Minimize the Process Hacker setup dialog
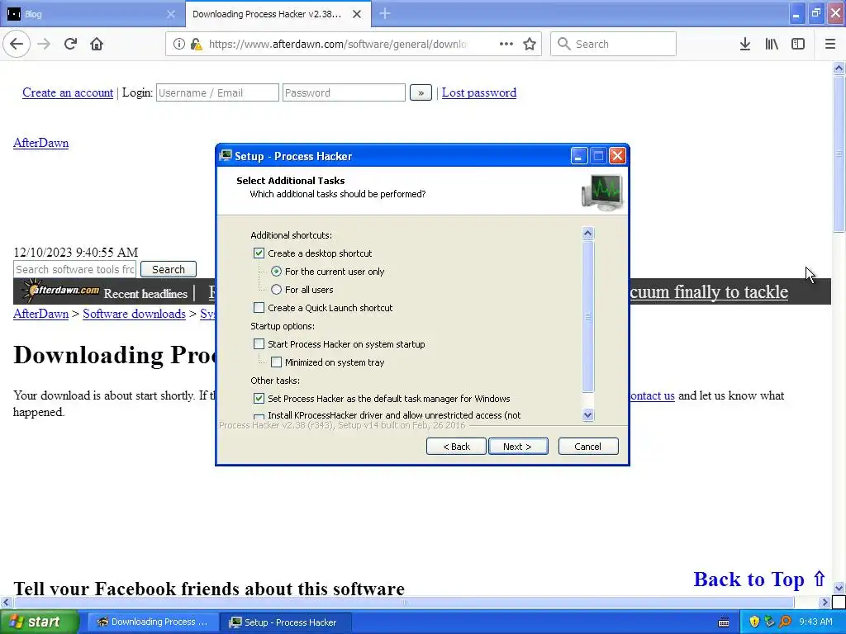The image size is (846, 634). click(579, 156)
